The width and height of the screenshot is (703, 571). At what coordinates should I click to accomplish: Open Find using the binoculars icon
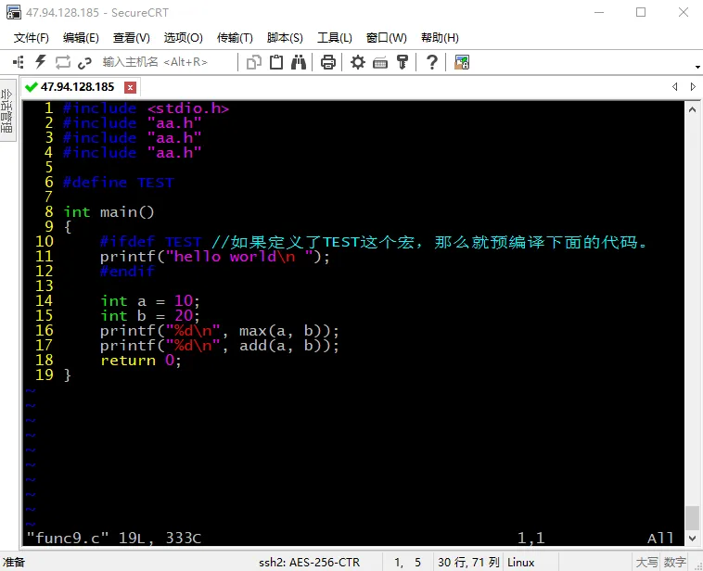[x=299, y=62]
